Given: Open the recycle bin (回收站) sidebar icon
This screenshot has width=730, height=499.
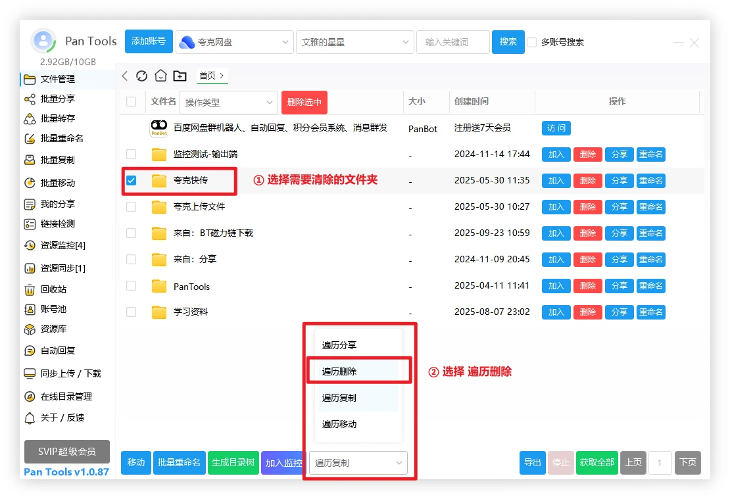Looking at the screenshot, I should 30,289.
